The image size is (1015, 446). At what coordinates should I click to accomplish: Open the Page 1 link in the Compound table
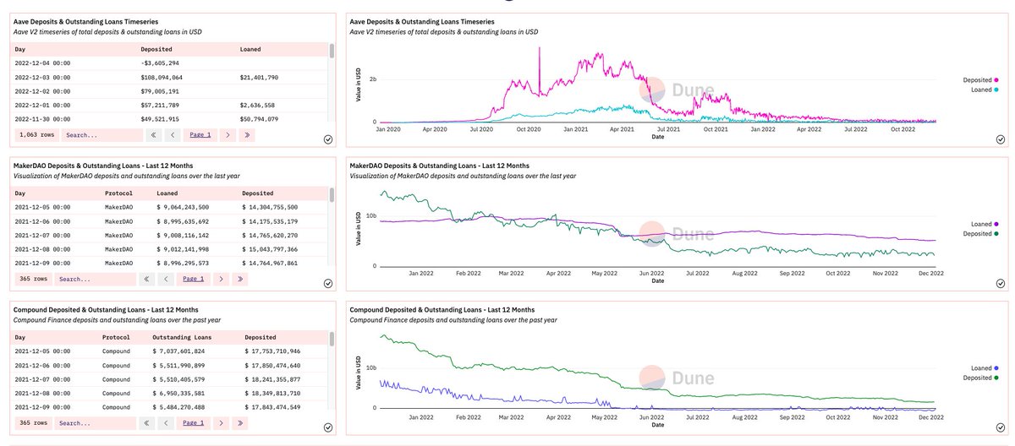pos(195,422)
